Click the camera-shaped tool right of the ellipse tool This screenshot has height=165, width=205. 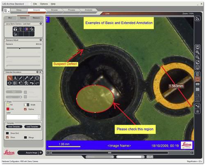click(15, 83)
